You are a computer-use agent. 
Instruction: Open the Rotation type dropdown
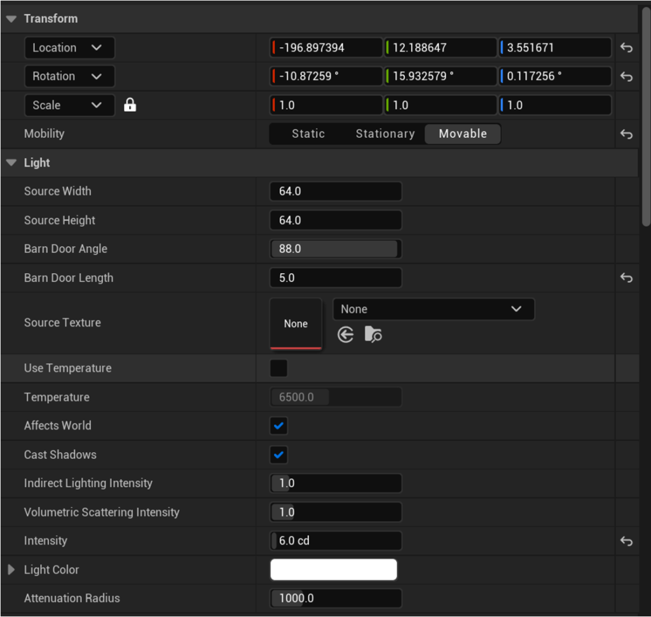tap(70, 76)
